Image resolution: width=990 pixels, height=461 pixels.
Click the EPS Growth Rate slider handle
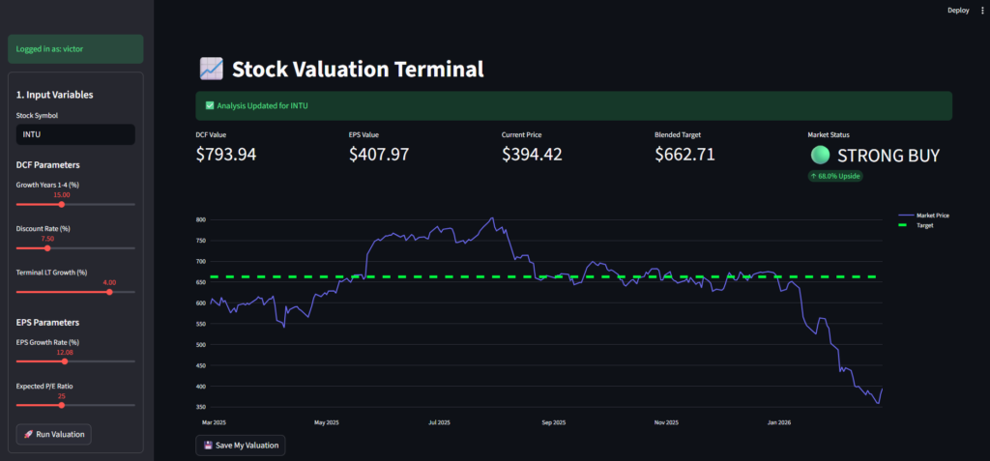click(65, 361)
